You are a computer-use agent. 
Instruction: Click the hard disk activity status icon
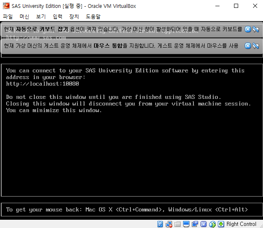160,224
